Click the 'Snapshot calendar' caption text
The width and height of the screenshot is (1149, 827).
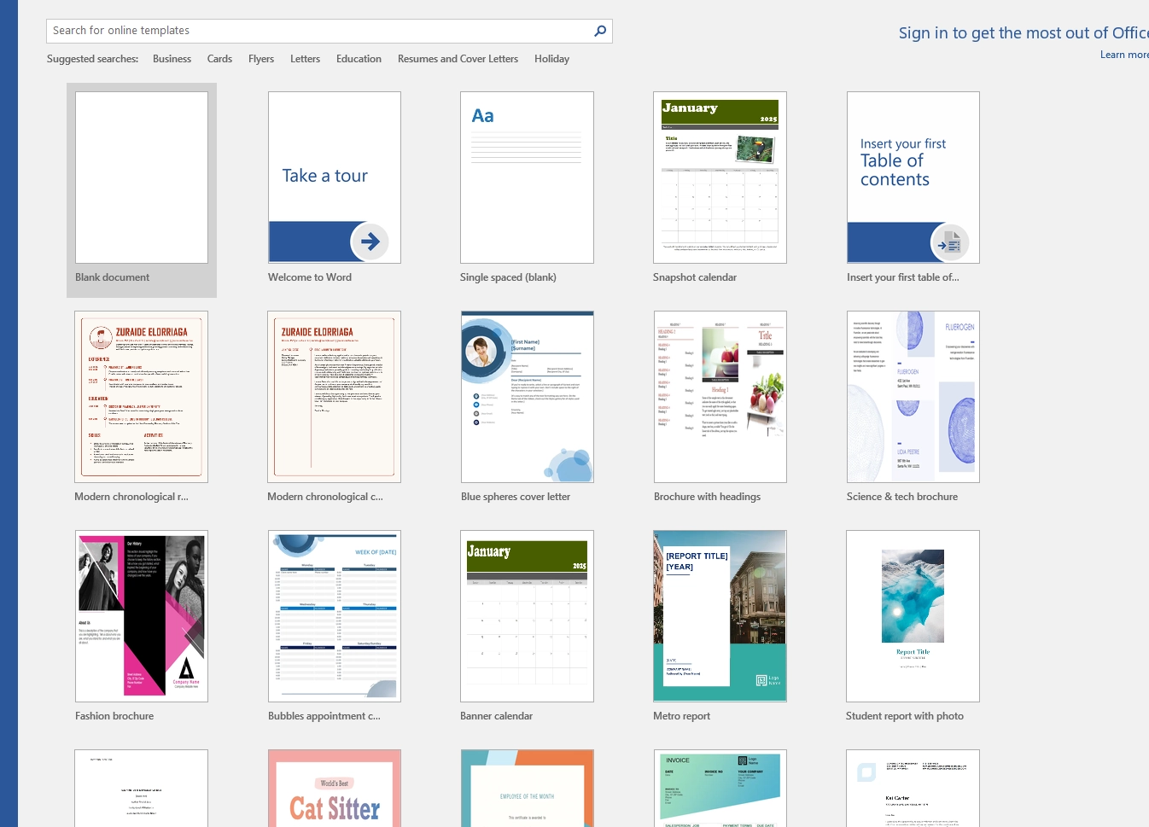pyautogui.click(x=695, y=277)
